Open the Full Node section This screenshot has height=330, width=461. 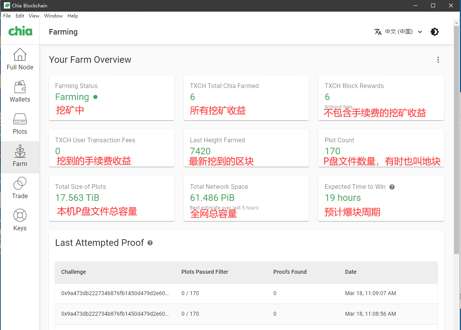(20, 59)
